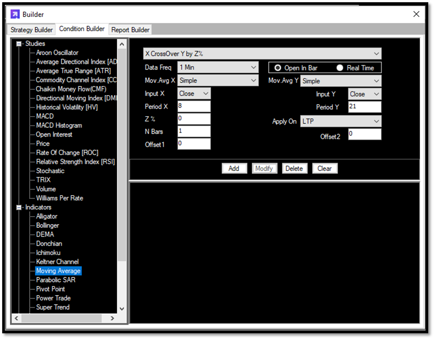
Task: Close the Builder window
Action: coord(416,14)
